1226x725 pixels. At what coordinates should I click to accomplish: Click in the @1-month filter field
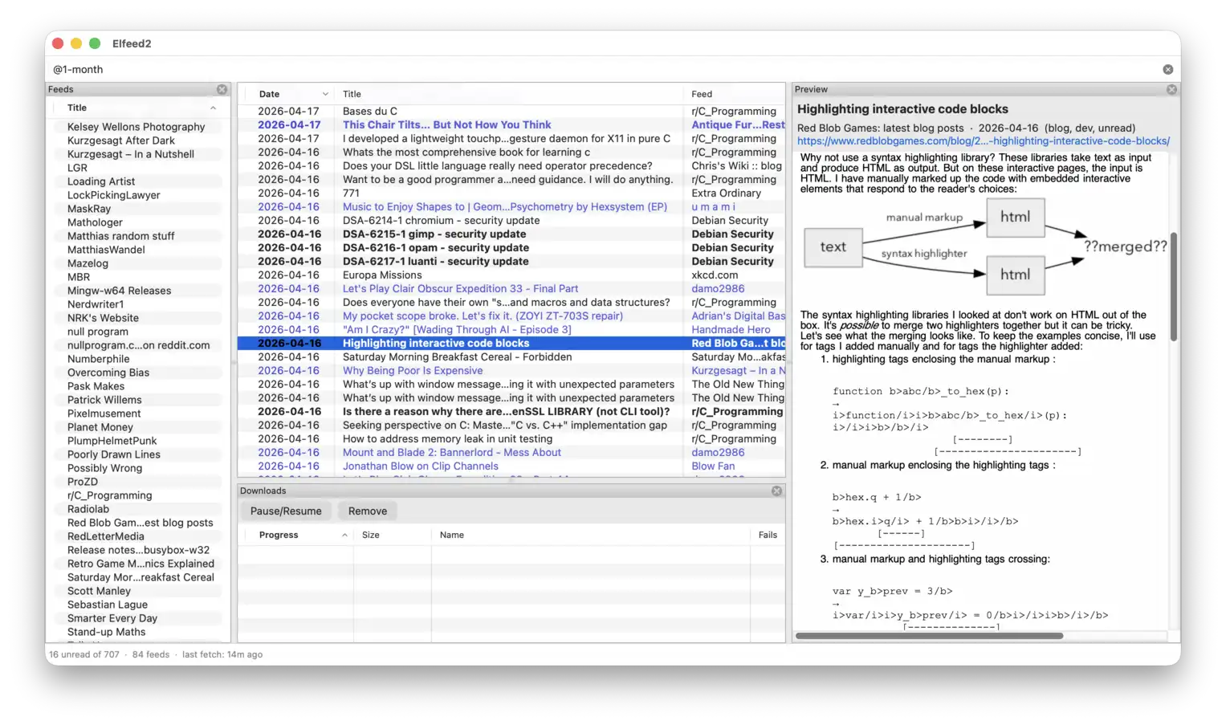click(562, 70)
